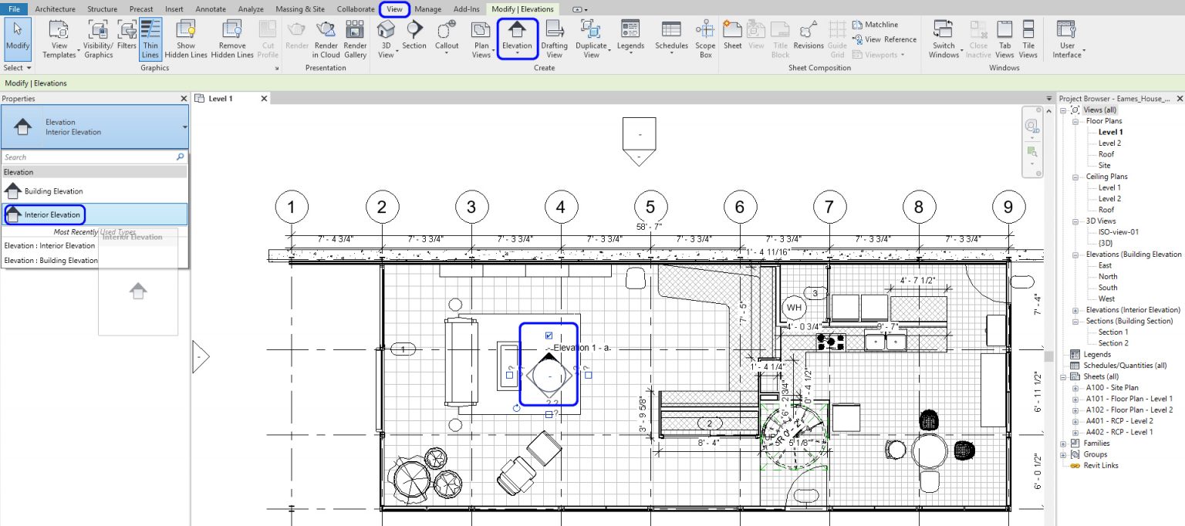
Task: Open the Schedules tool
Action: (671, 35)
